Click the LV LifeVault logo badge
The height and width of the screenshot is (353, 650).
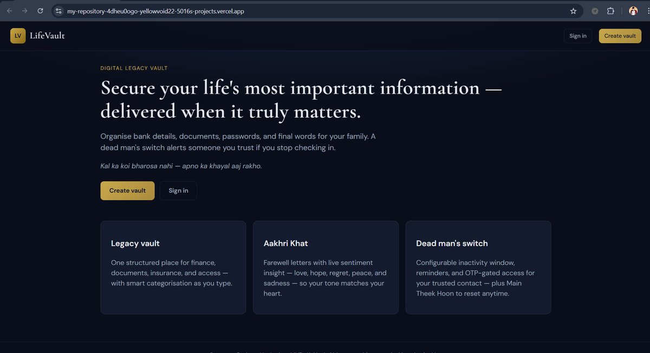pos(18,36)
